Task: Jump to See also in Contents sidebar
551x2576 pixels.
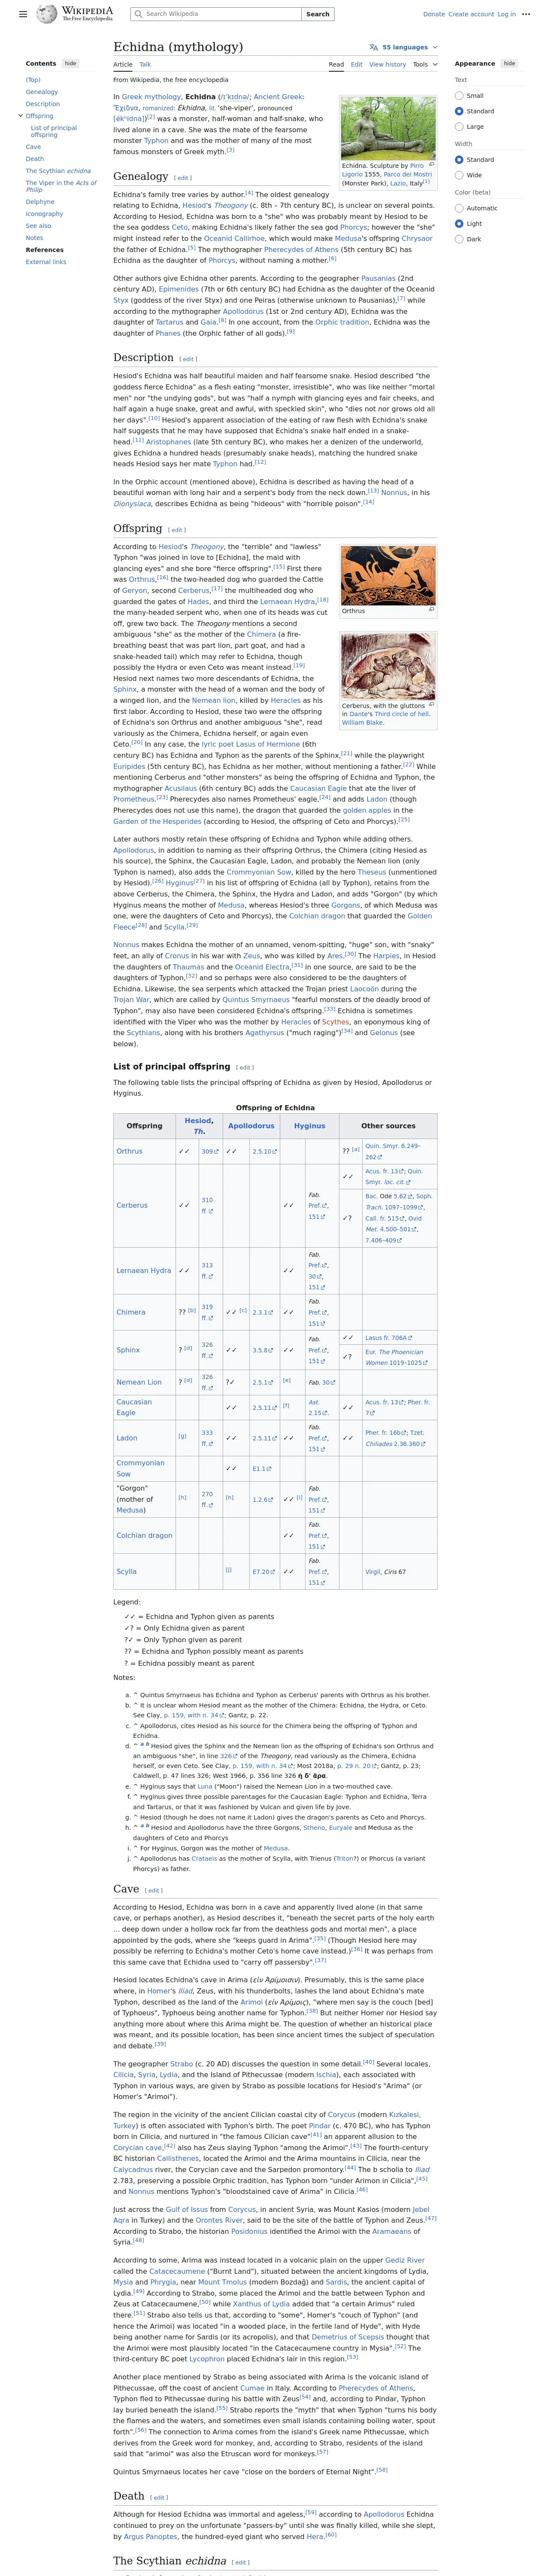Action: (x=38, y=226)
